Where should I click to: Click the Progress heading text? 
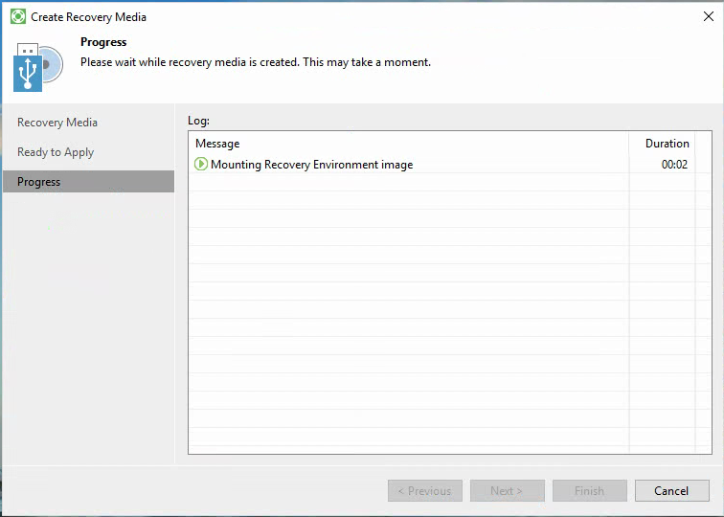(x=103, y=42)
